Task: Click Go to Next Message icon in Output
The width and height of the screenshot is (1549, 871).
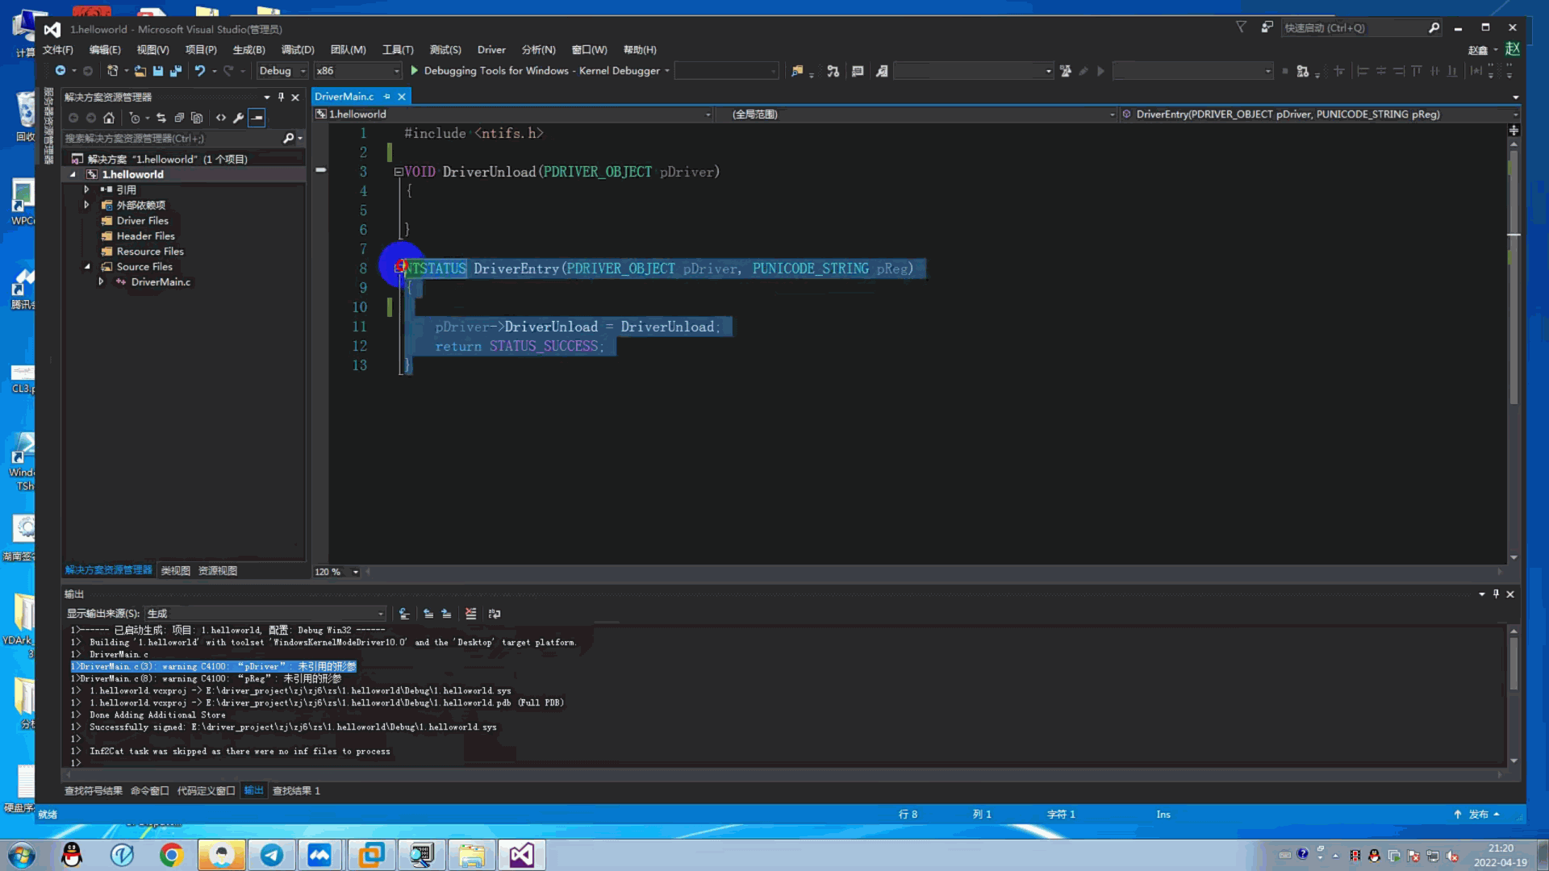Action: click(x=446, y=614)
